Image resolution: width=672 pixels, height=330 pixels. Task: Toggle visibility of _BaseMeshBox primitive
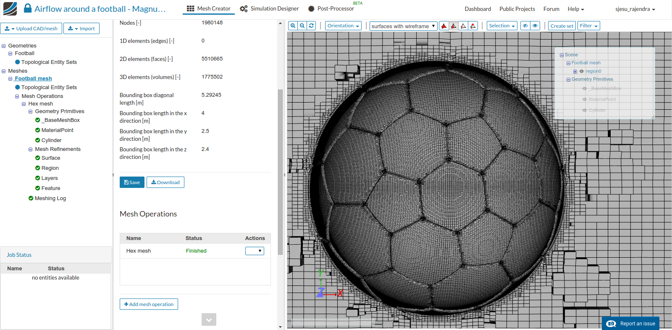[x=584, y=88]
